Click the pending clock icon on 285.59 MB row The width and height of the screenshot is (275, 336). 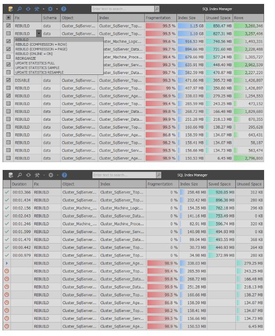7,271
